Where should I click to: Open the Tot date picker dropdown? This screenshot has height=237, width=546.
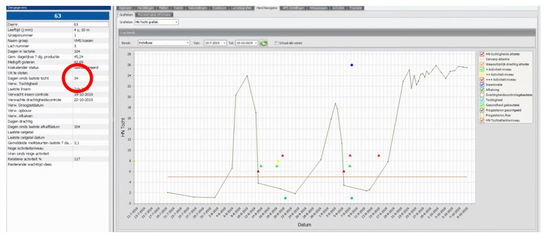tap(255, 43)
